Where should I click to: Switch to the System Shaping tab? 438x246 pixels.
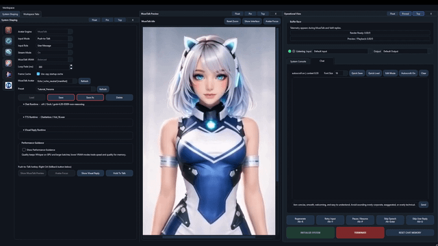(x=10, y=14)
